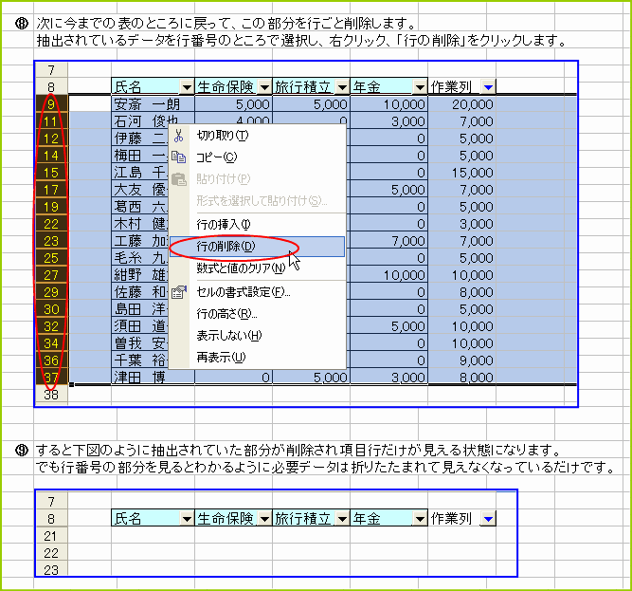Viewport: 632px width, 591px height.
Task: Open the 生命保険 filter dropdown in lower table
Action: click(264, 519)
